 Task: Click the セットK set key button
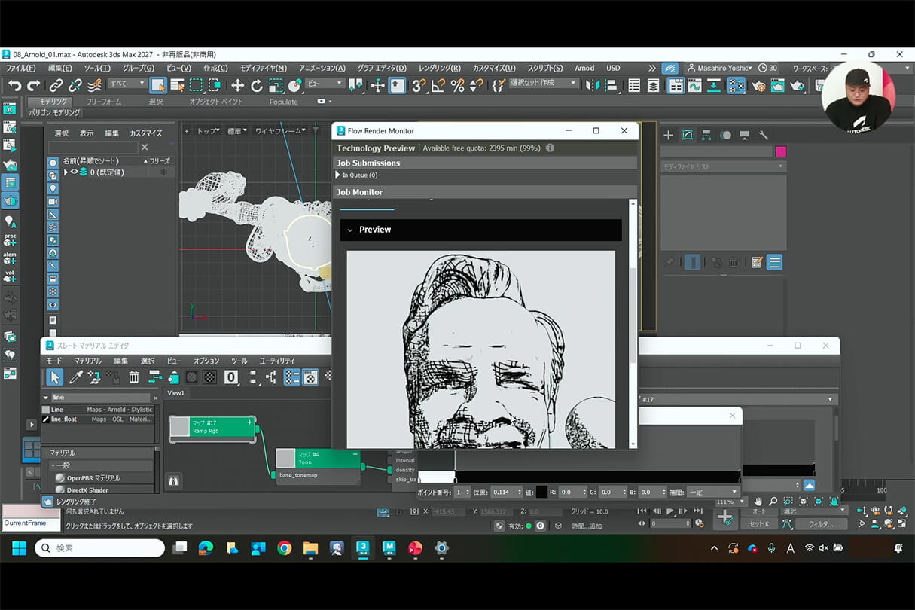pyautogui.click(x=759, y=524)
